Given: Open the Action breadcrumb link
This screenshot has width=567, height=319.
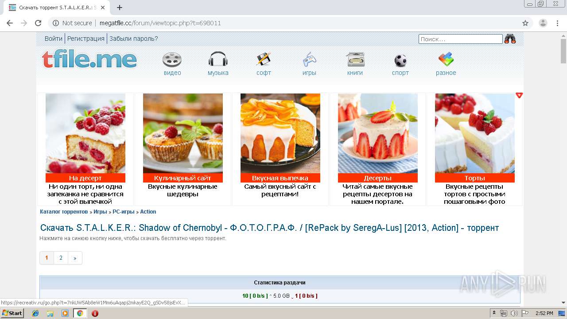Looking at the screenshot, I should tap(148, 212).
